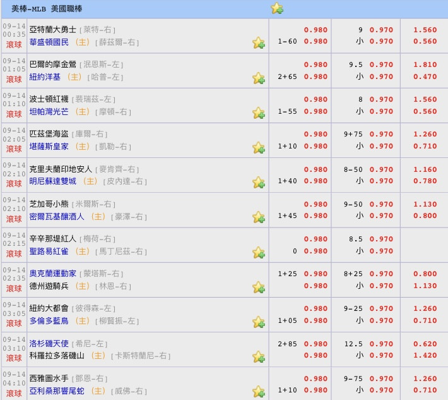Select over 9+75 odds 0.970 in 匹茲堡海盜 game
The width and height of the screenshot is (448, 400).
coord(381,134)
